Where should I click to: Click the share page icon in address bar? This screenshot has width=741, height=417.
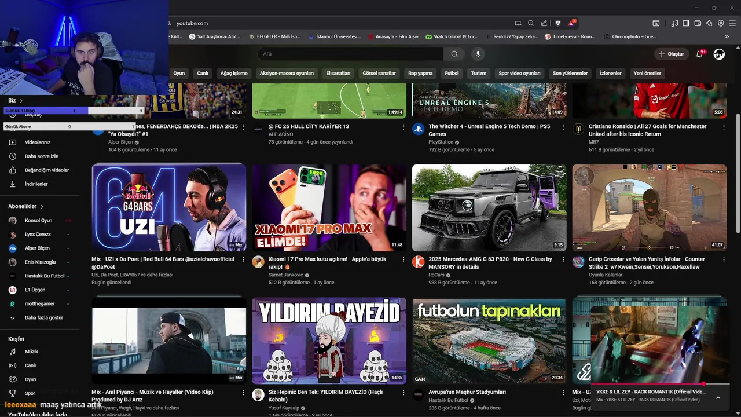544,23
